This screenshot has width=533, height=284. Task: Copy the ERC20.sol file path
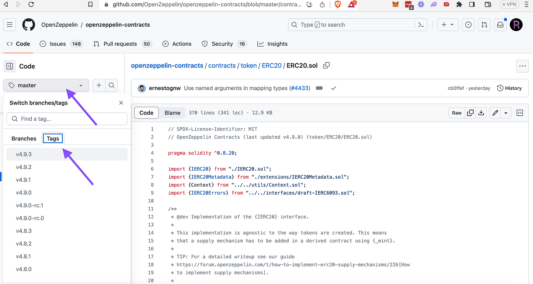326,66
